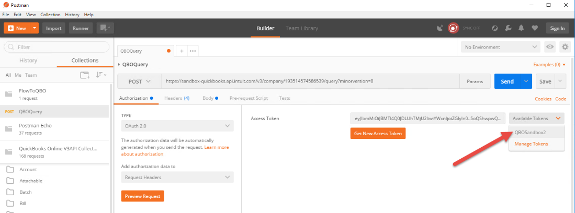Open the Attachable folder
This screenshot has height=213, width=575.
click(x=31, y=181)
